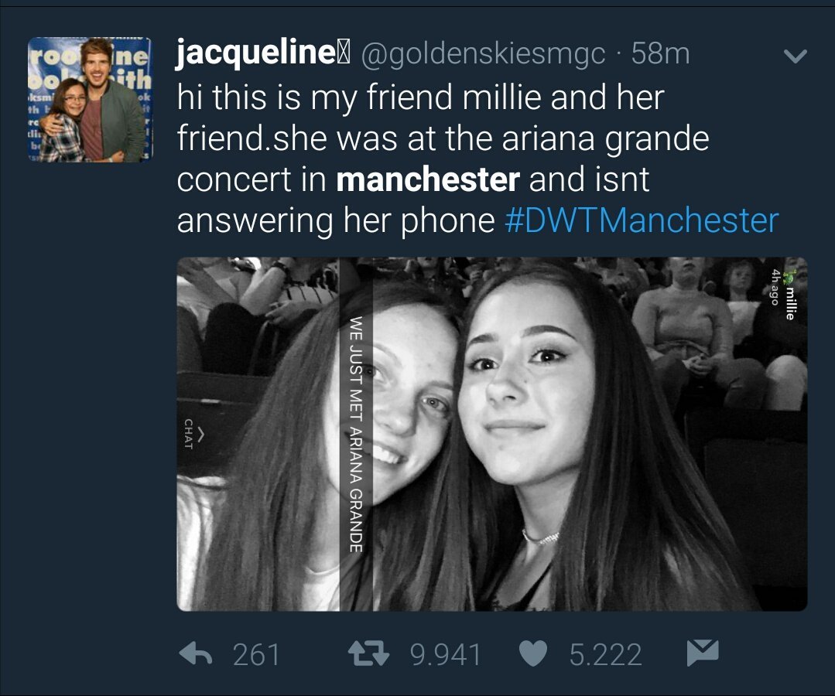Click the reply arrow icon
Viewport: 835px width, 696px height.
196,654
